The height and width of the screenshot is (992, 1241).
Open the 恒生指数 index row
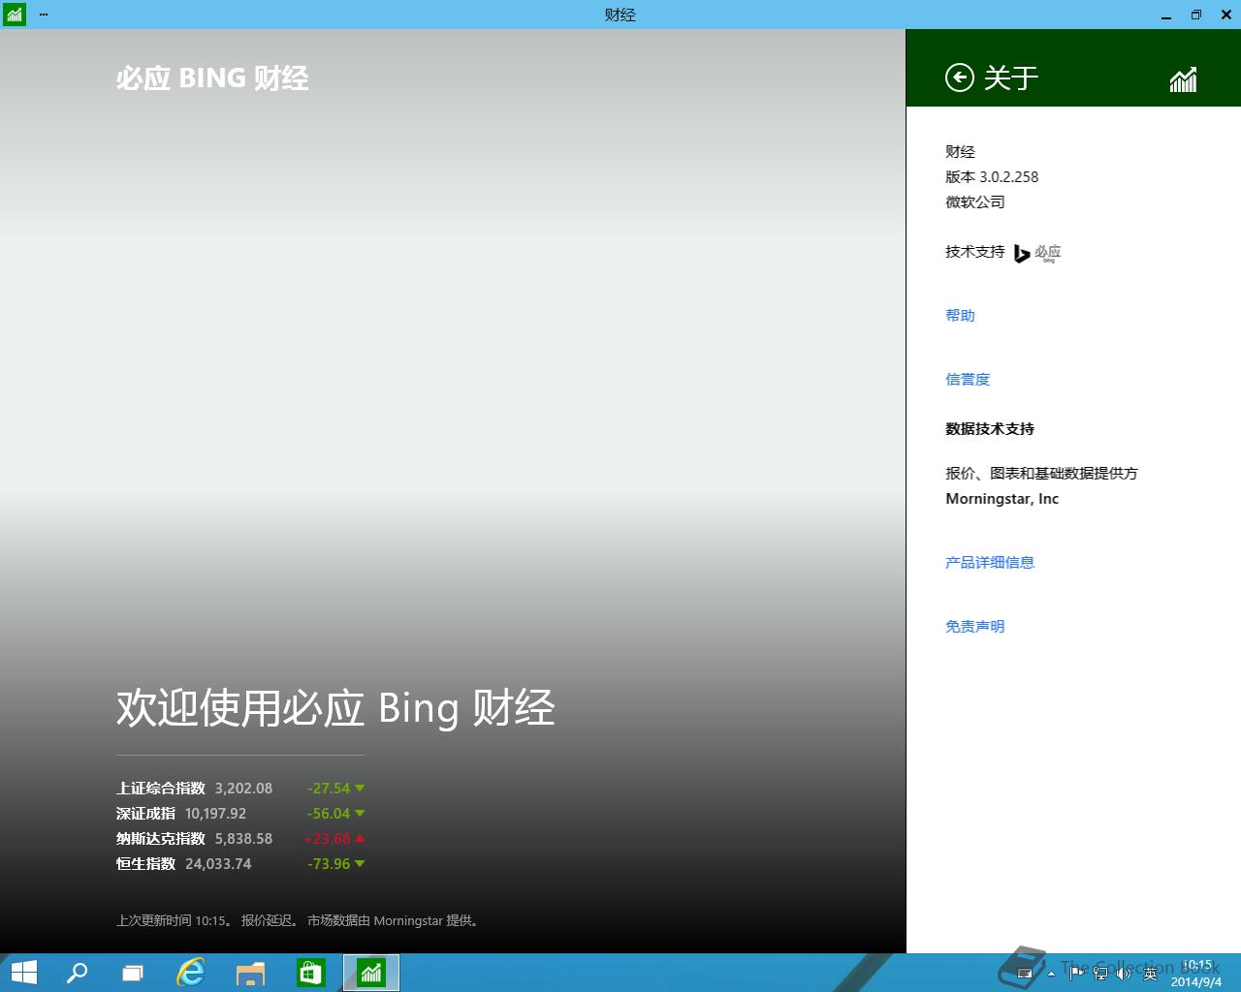coord(240,863)
